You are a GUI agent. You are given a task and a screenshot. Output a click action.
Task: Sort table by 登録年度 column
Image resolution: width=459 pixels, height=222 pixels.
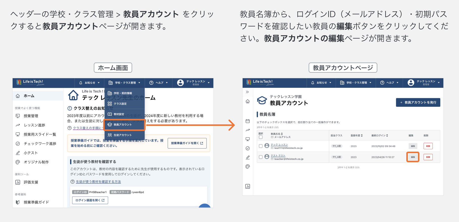pyautogui.click(x=357, y=135)
